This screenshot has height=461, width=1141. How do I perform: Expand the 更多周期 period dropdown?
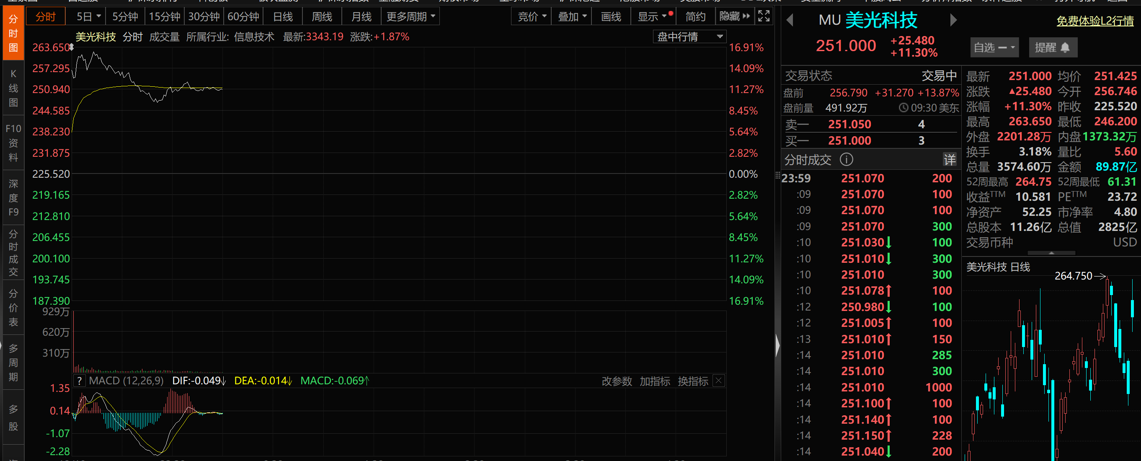pyautogui.click(x=410, y=16)
